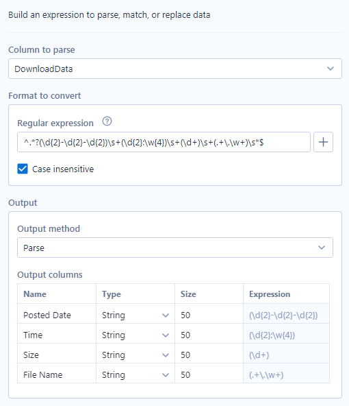Toggle the Case insensitive checkbox
Screen dimensions: 349x406
pos(23,169)
